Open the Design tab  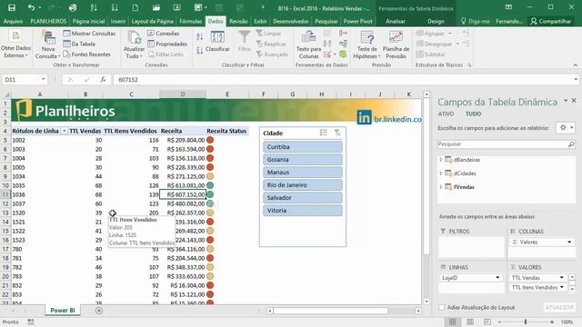(x=436, y=21)
